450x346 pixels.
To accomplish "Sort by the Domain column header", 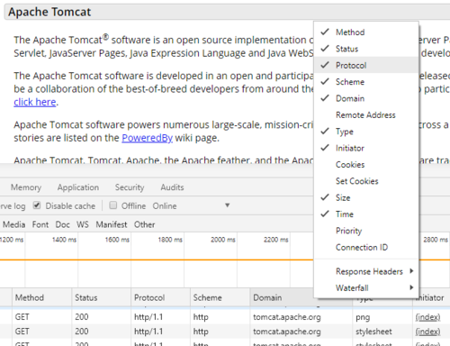I will (x=282, y=297).
